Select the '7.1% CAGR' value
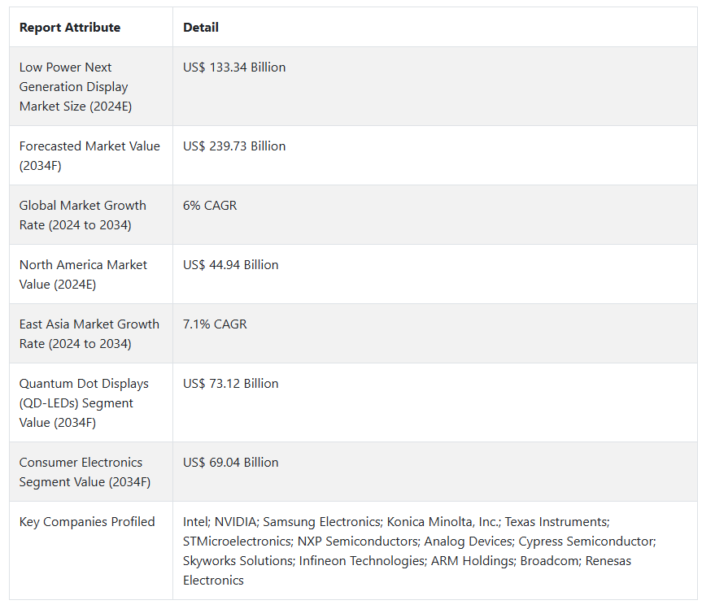Image resolution: width=715 pixels, height=609 pixels. [x=215, y=324]
